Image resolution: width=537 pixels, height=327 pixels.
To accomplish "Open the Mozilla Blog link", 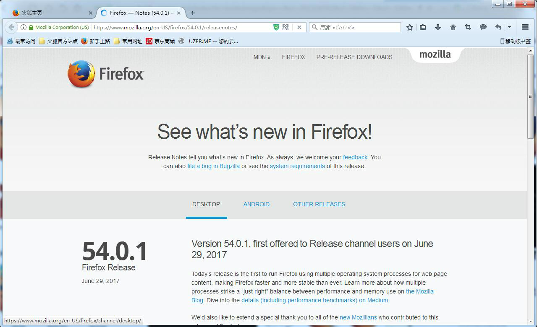I will [420, 291].
